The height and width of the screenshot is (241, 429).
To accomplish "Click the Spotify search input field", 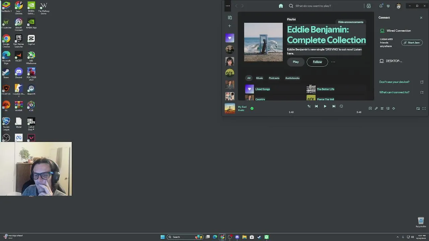I will tap(325, 6).
